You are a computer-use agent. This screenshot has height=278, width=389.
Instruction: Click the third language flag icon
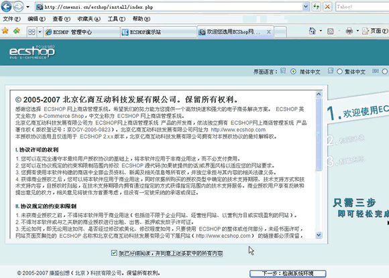coord(376,71)
